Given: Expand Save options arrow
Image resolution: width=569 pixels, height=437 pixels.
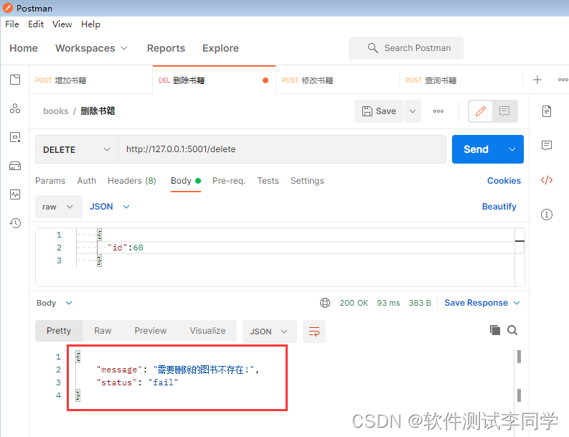Looking at the screenshot, I should [x=413, y=111].
